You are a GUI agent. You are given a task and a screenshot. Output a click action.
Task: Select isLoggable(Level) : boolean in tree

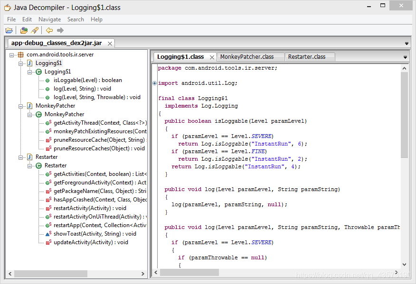[88, 80]
